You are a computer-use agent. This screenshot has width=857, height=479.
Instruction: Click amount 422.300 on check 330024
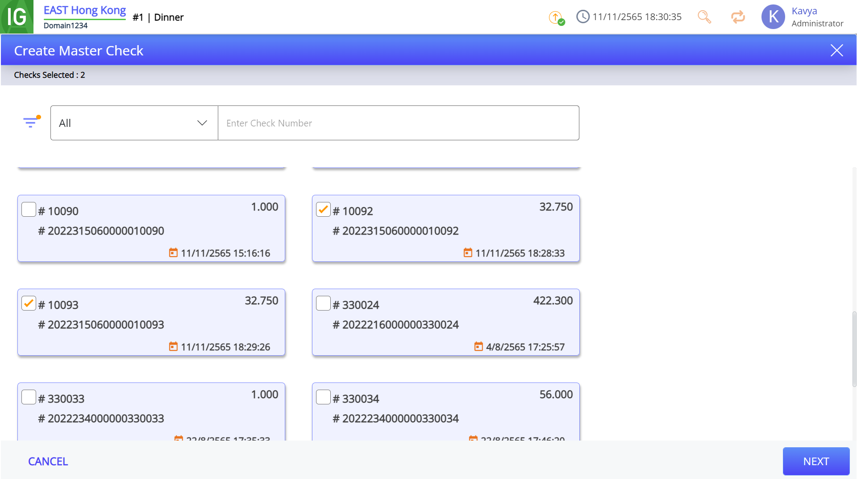tap(553, 301)
